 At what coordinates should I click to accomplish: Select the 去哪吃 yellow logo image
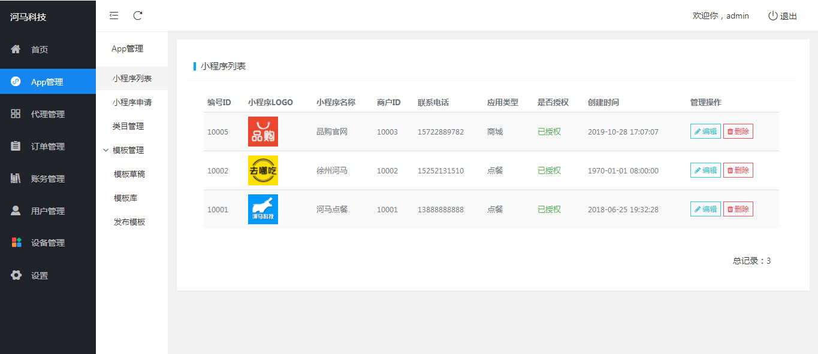tap(262, 170)
